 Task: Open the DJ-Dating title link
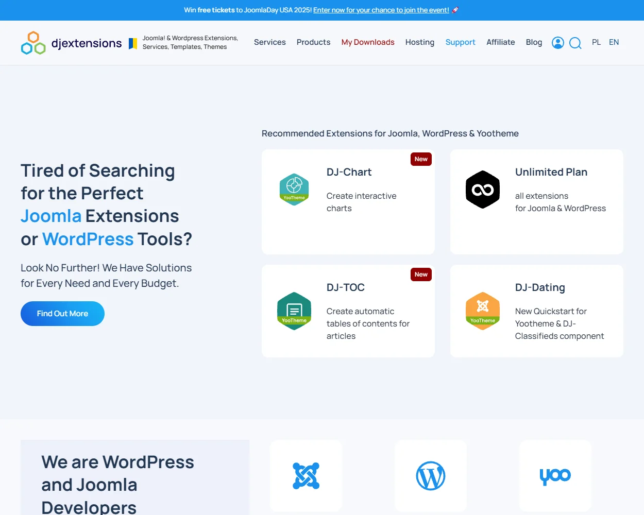pyautogui.click(x=540, y=287)
